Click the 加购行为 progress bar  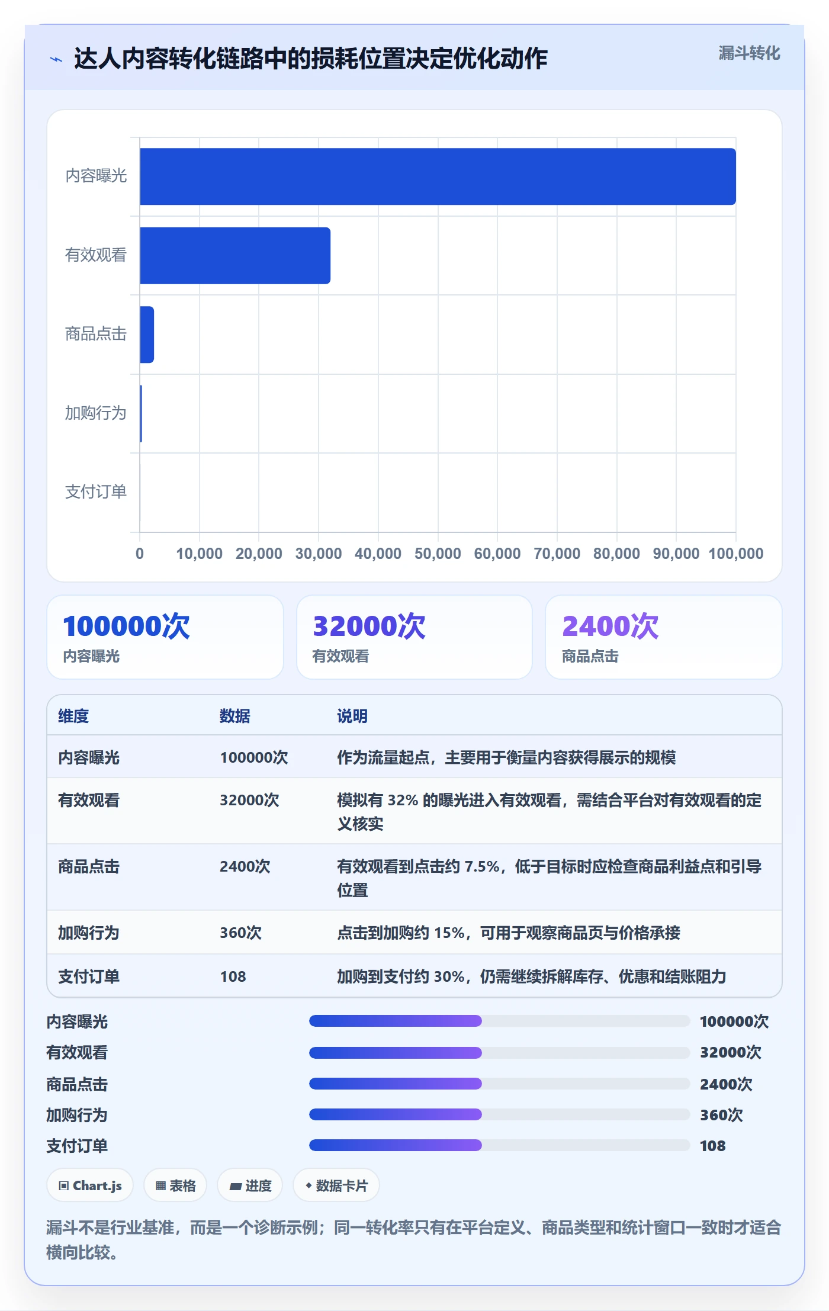(x=499, y=1114)
